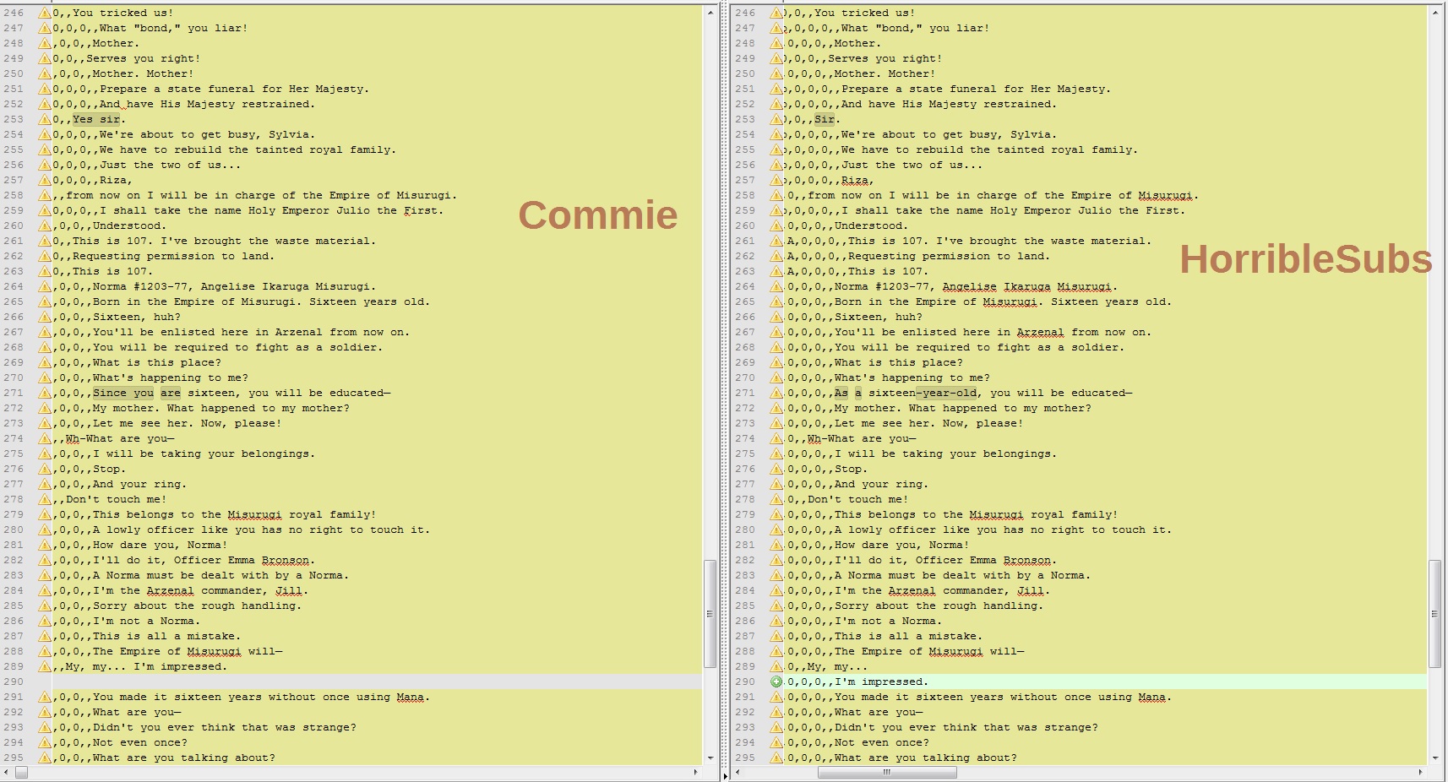Click warning icon on 'Officer Emma Bronson' line, left pane
Image resolution: width=1448 pixels, height=782 pixels.
coord(45,560)
